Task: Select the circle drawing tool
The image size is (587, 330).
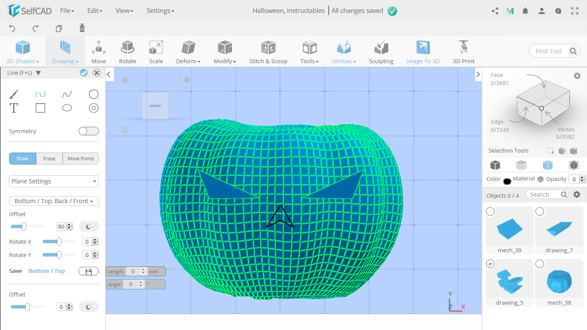Action: [94, 94]
